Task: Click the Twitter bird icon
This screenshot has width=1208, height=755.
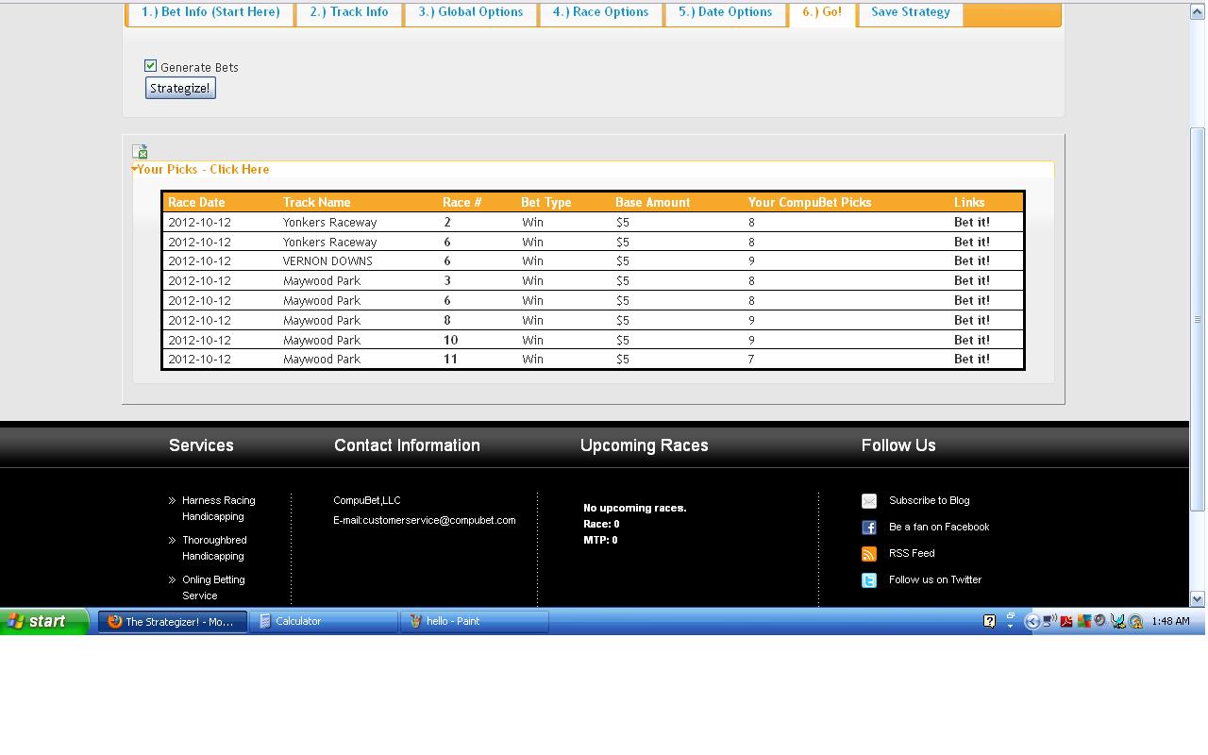Action: coord(869,580)
